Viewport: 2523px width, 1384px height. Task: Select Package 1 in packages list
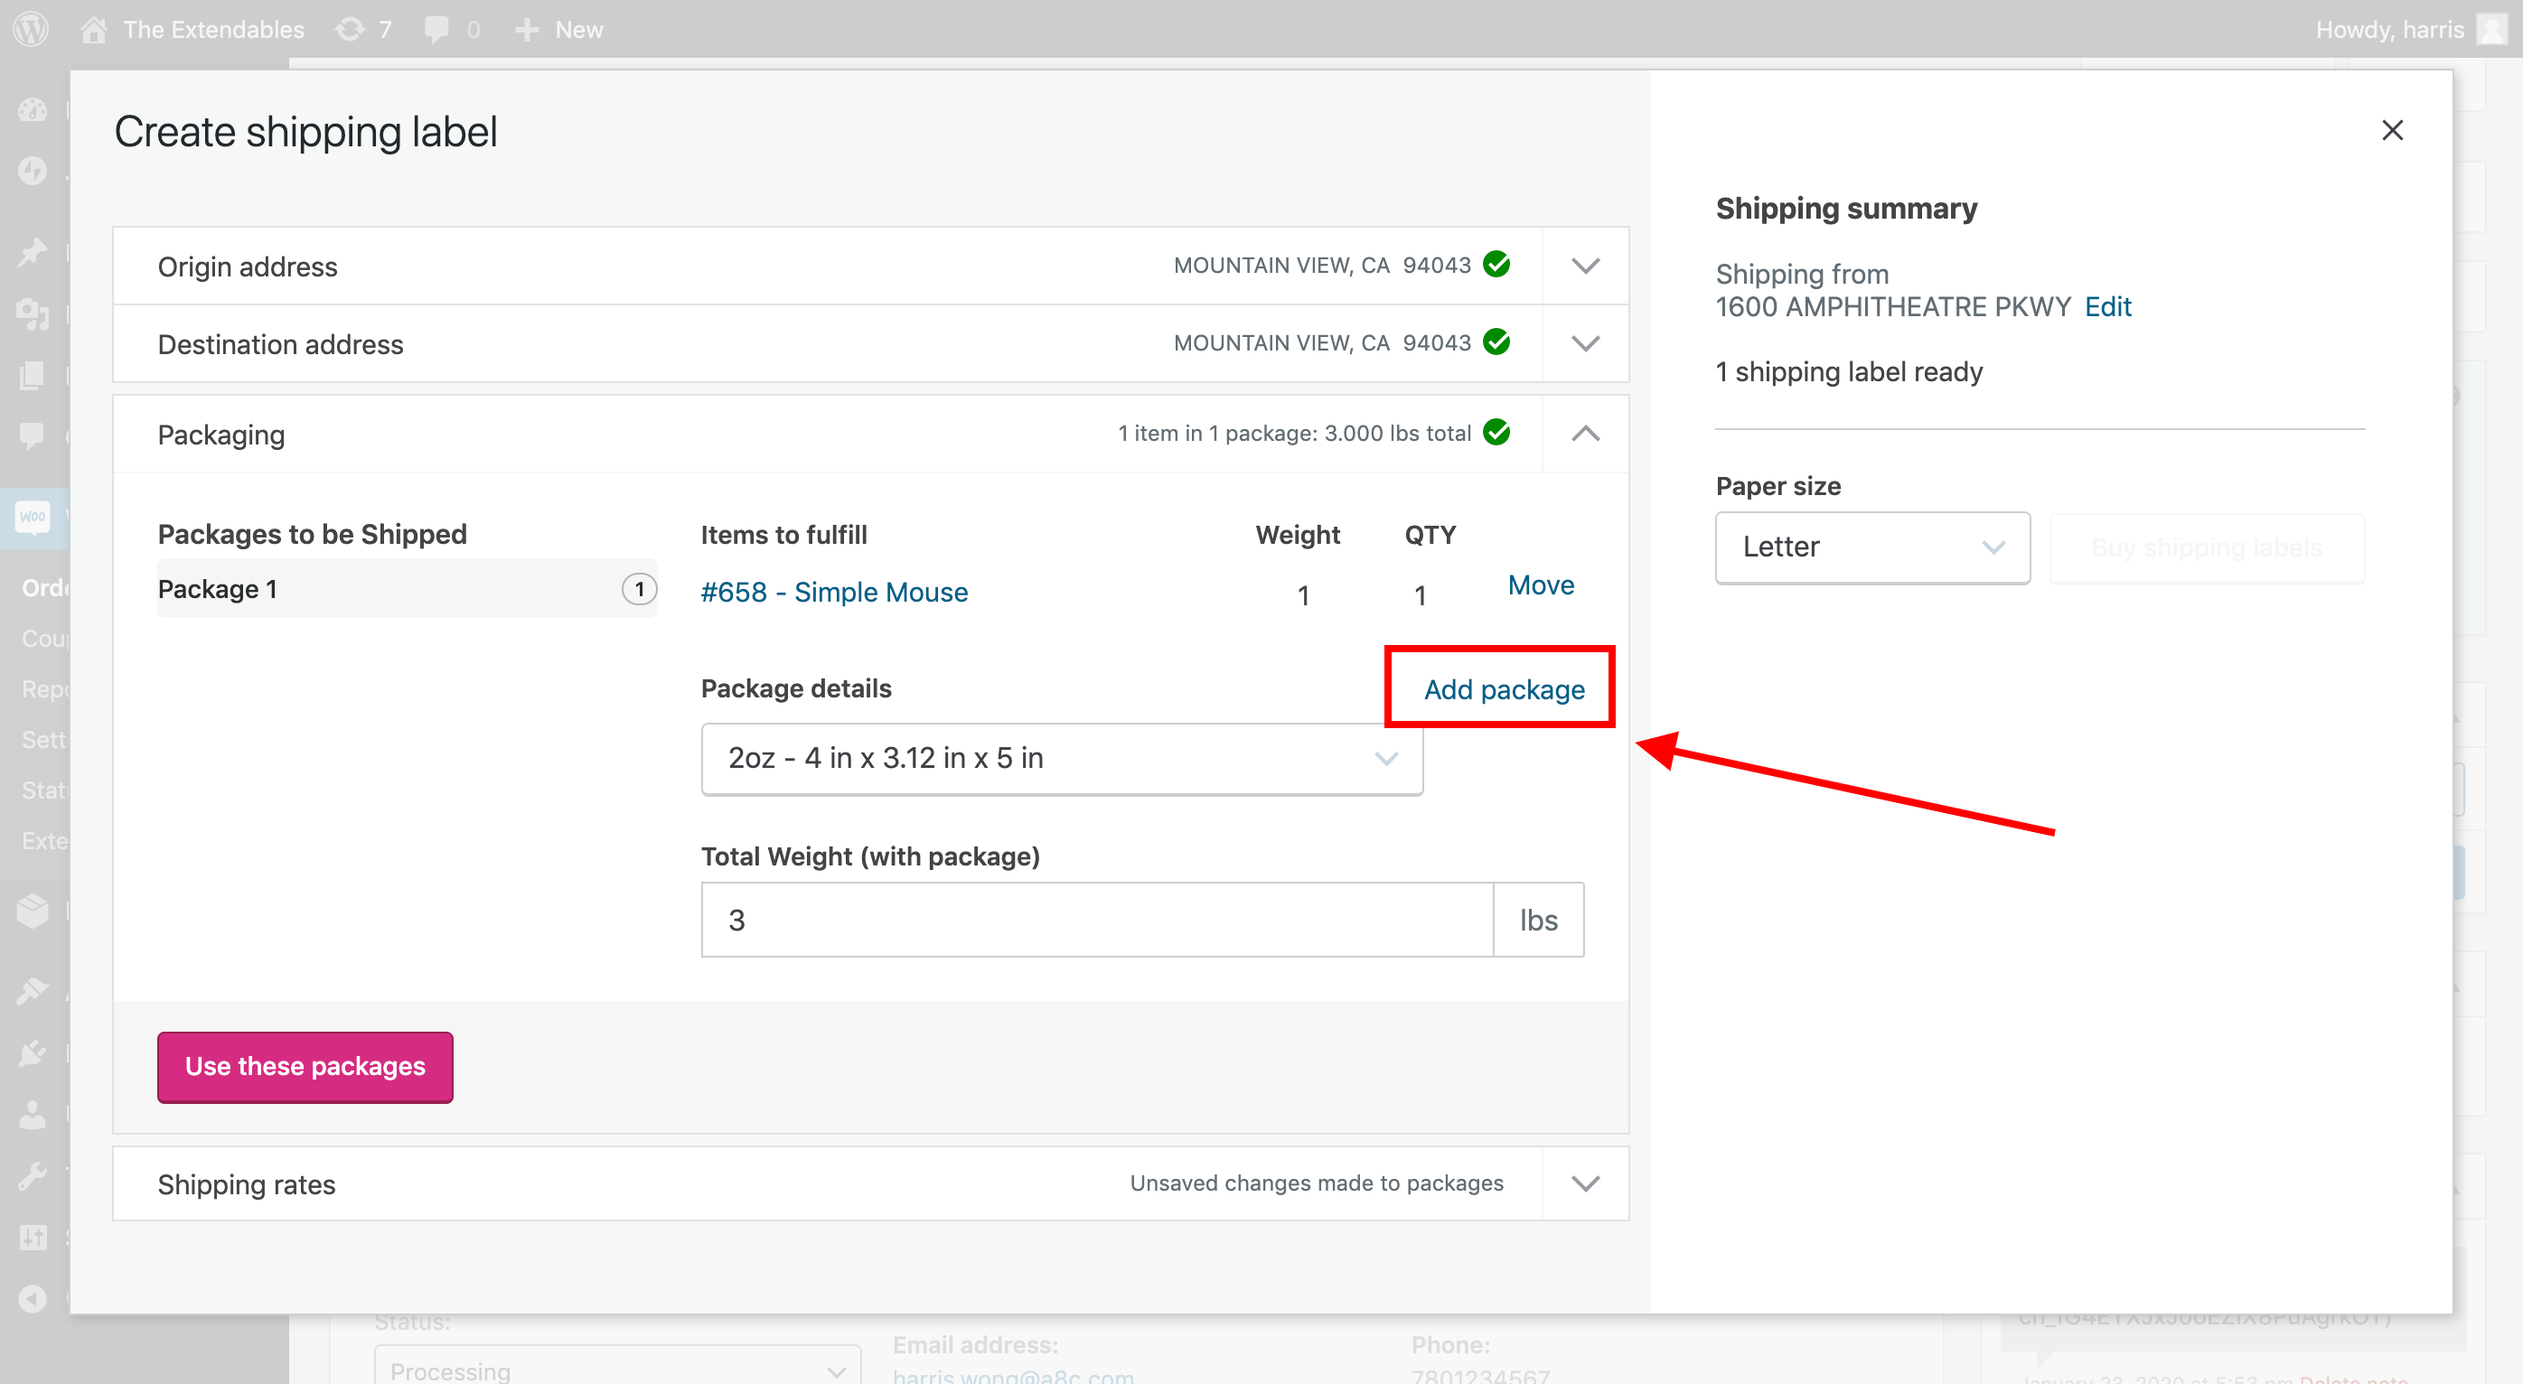(x=407, y=589)
